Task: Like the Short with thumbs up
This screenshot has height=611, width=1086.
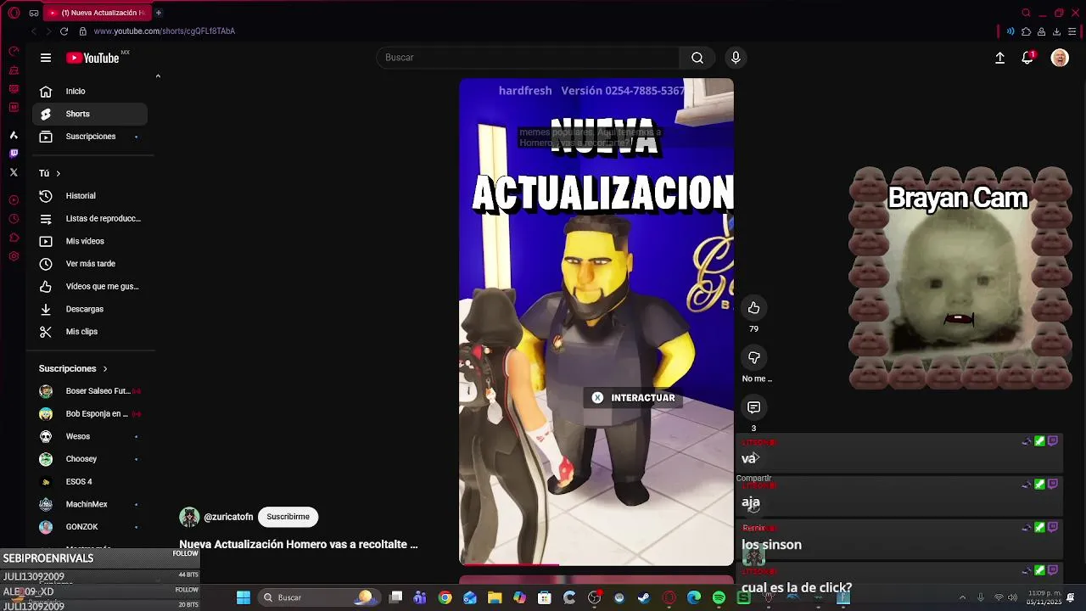Action: 753,307
